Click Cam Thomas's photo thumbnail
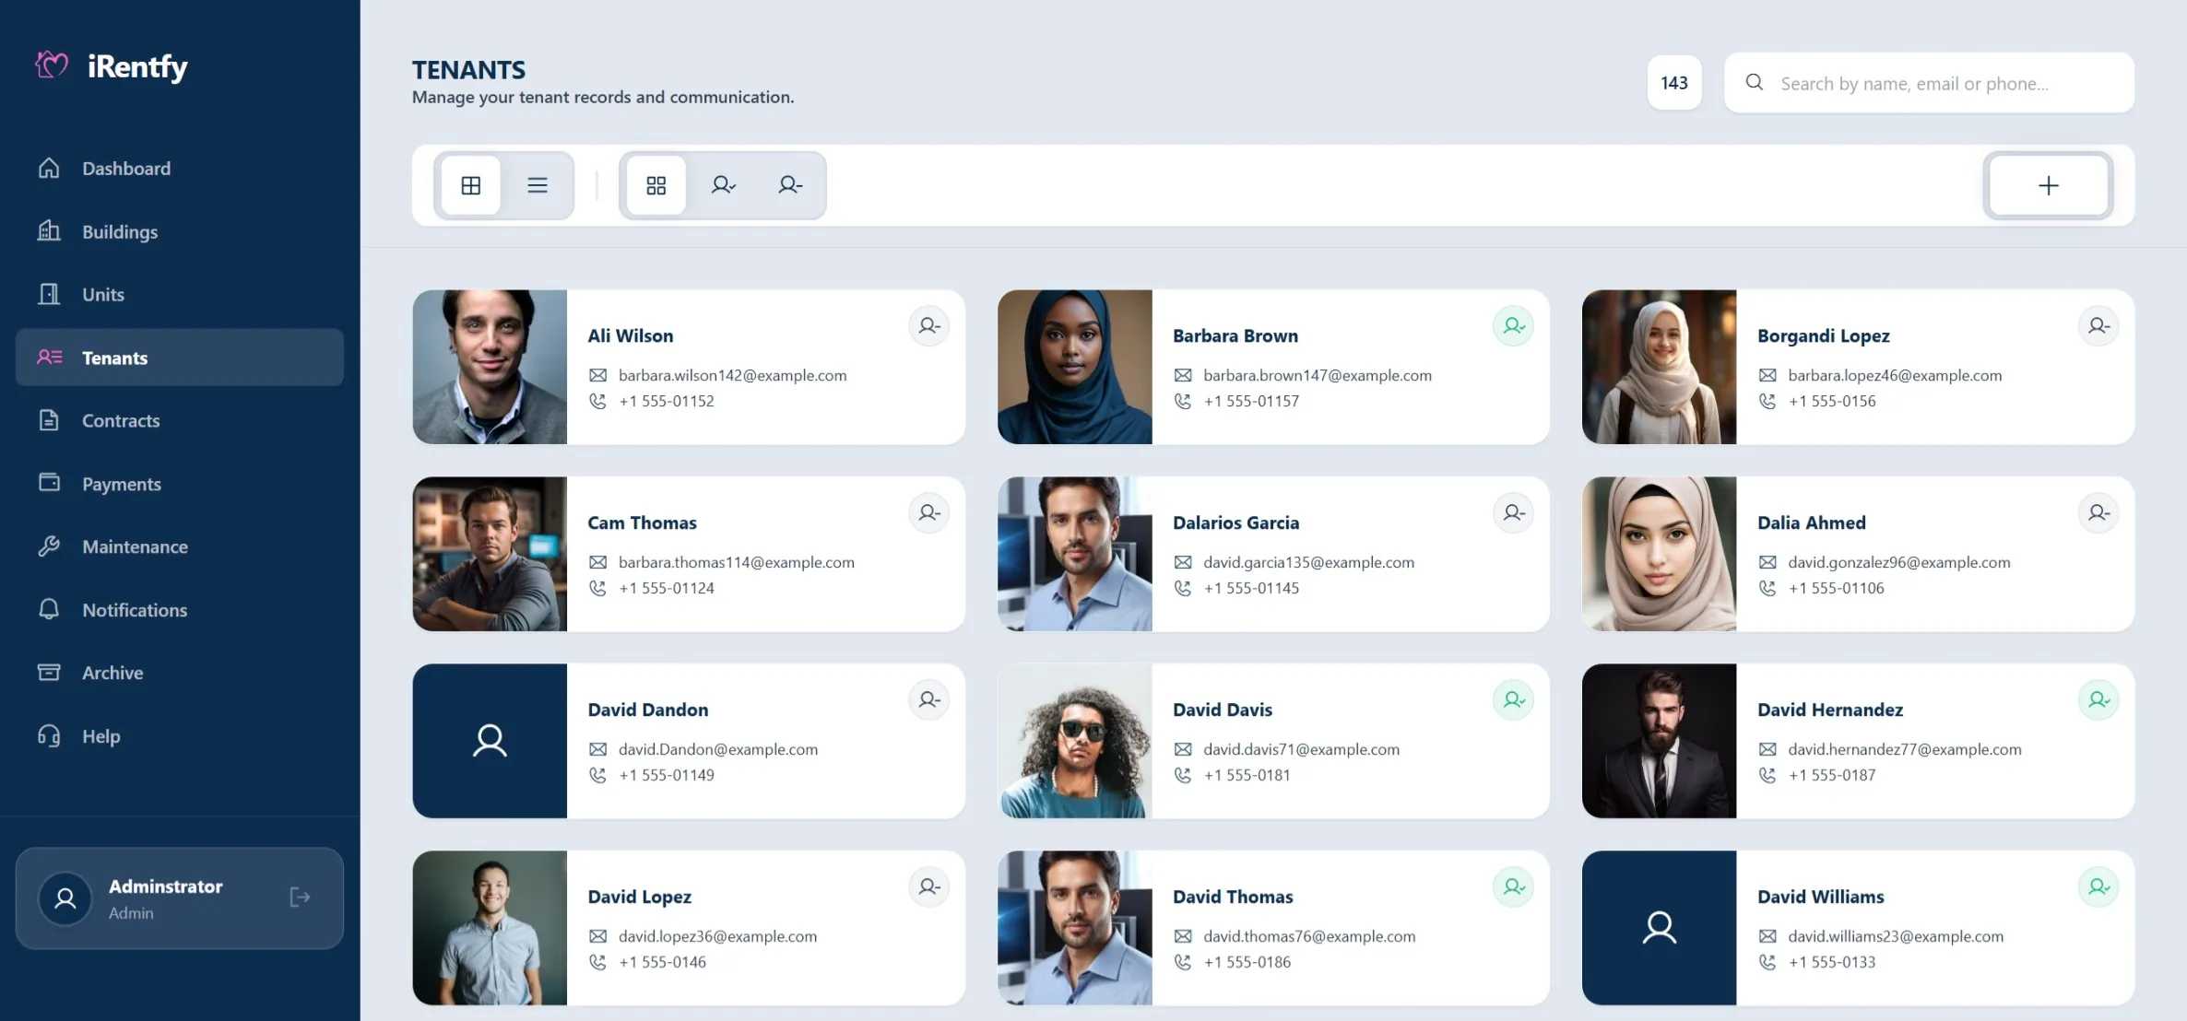 pos(490,554)
